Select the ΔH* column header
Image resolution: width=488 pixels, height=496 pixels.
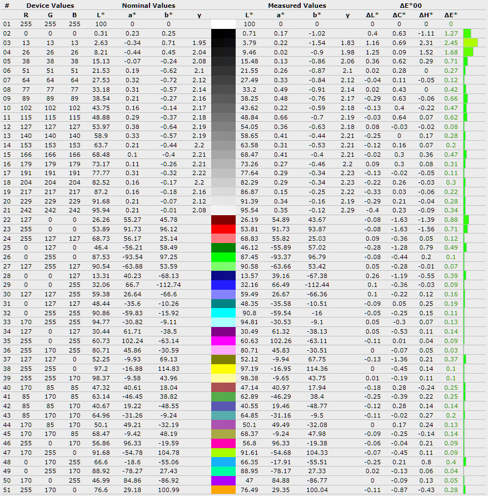[427, 15]
